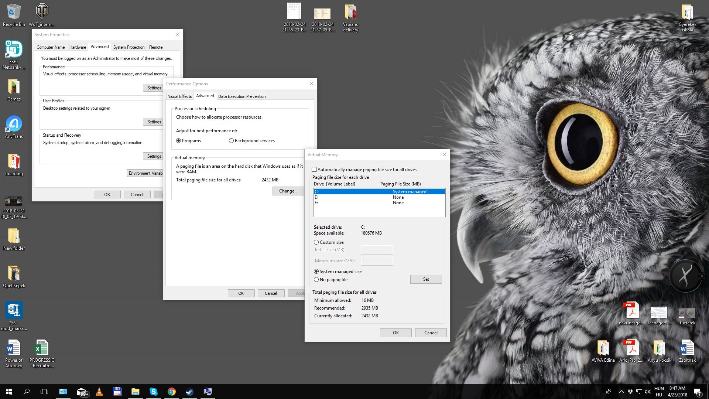Image resolution: width=709 pixels, height=399 pixels.
Task: Click the Initial size (MB) input field
Action: [x=377, y=250]
